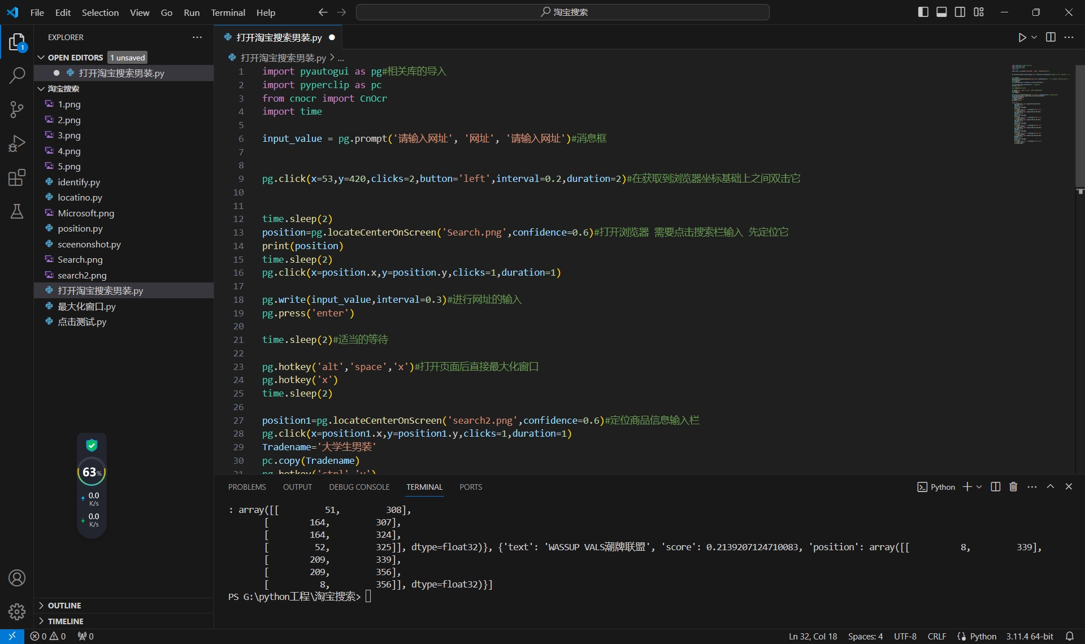Open the Manage gear settings
This screenshot has height=644, width=1085.
point(17,611)
